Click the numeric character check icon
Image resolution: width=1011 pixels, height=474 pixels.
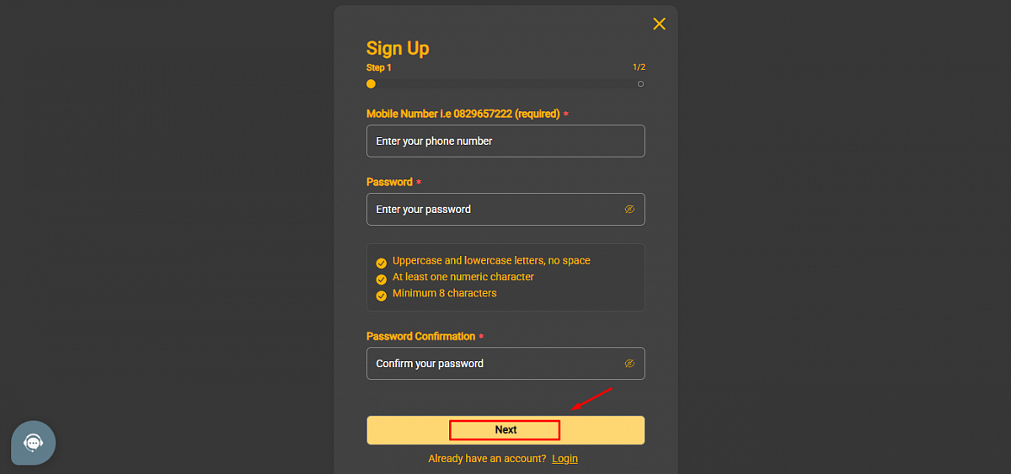(381, 279)
